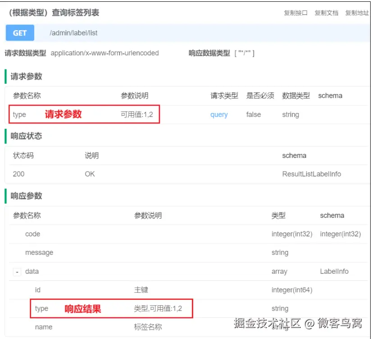
Task: Click the 类型 column header in response parameters
Action: 278,215
